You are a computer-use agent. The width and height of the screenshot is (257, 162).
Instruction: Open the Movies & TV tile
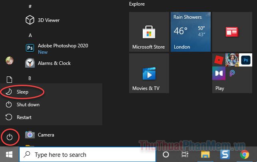tap(149, 73)
